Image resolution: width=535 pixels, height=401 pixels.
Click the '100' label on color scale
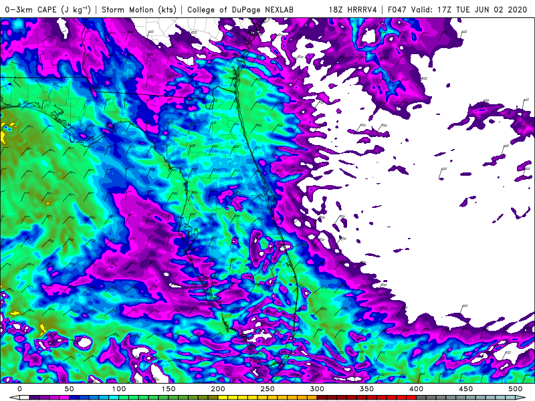119,389
